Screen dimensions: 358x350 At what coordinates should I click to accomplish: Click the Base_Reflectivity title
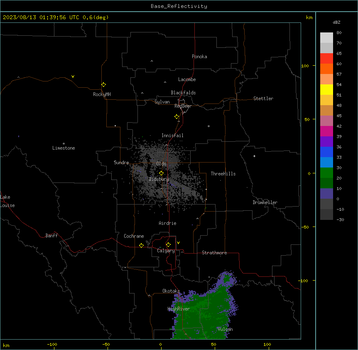(179, 6)
